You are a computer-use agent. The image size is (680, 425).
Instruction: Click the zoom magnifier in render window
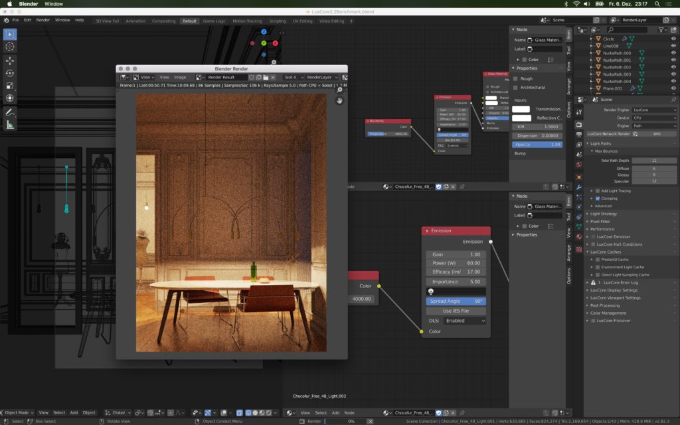point(339,90)
